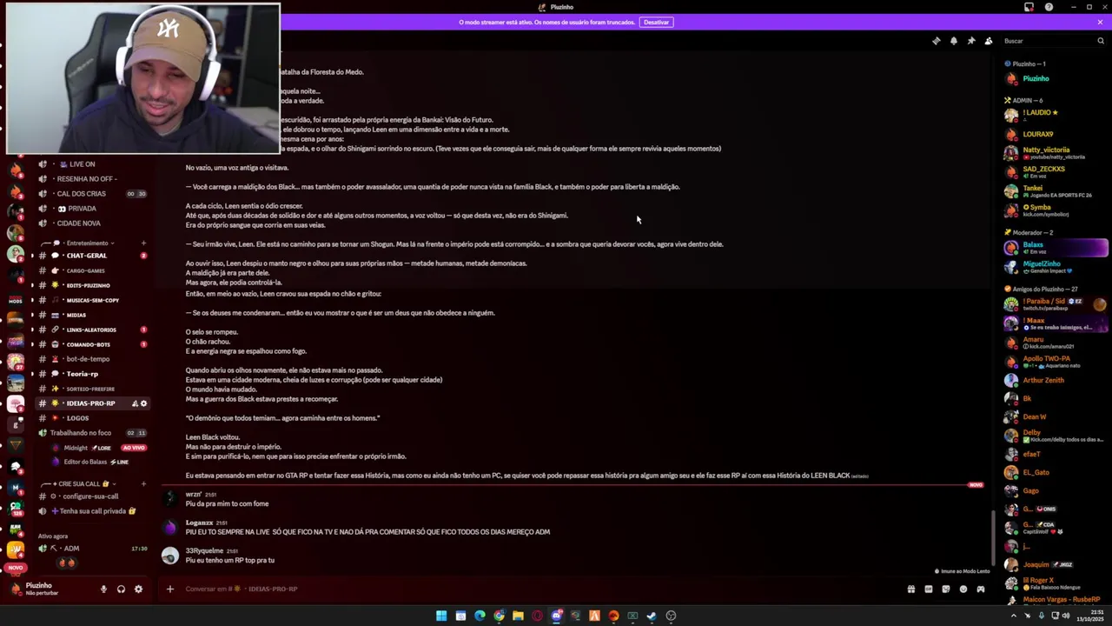The image size is (1112, 626).
Task: Click invite icon on IDEIAS-PRO-RP channel
Action: coord(135,403)
